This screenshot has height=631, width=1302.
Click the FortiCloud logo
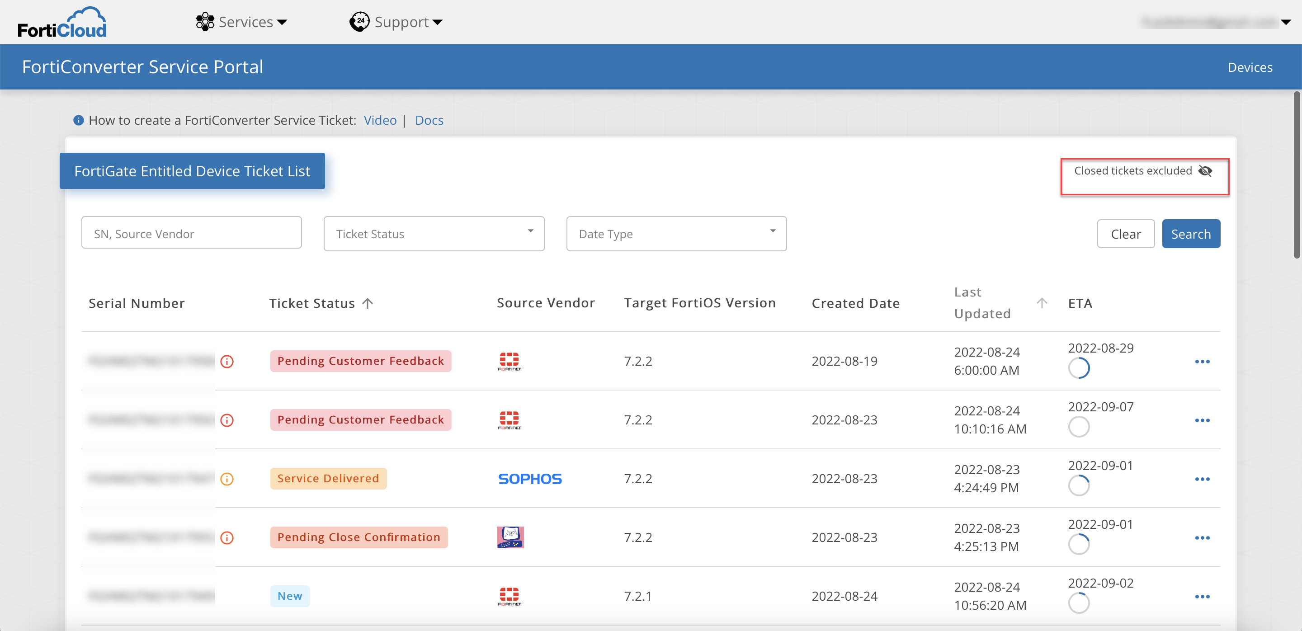tap(62, 23)
